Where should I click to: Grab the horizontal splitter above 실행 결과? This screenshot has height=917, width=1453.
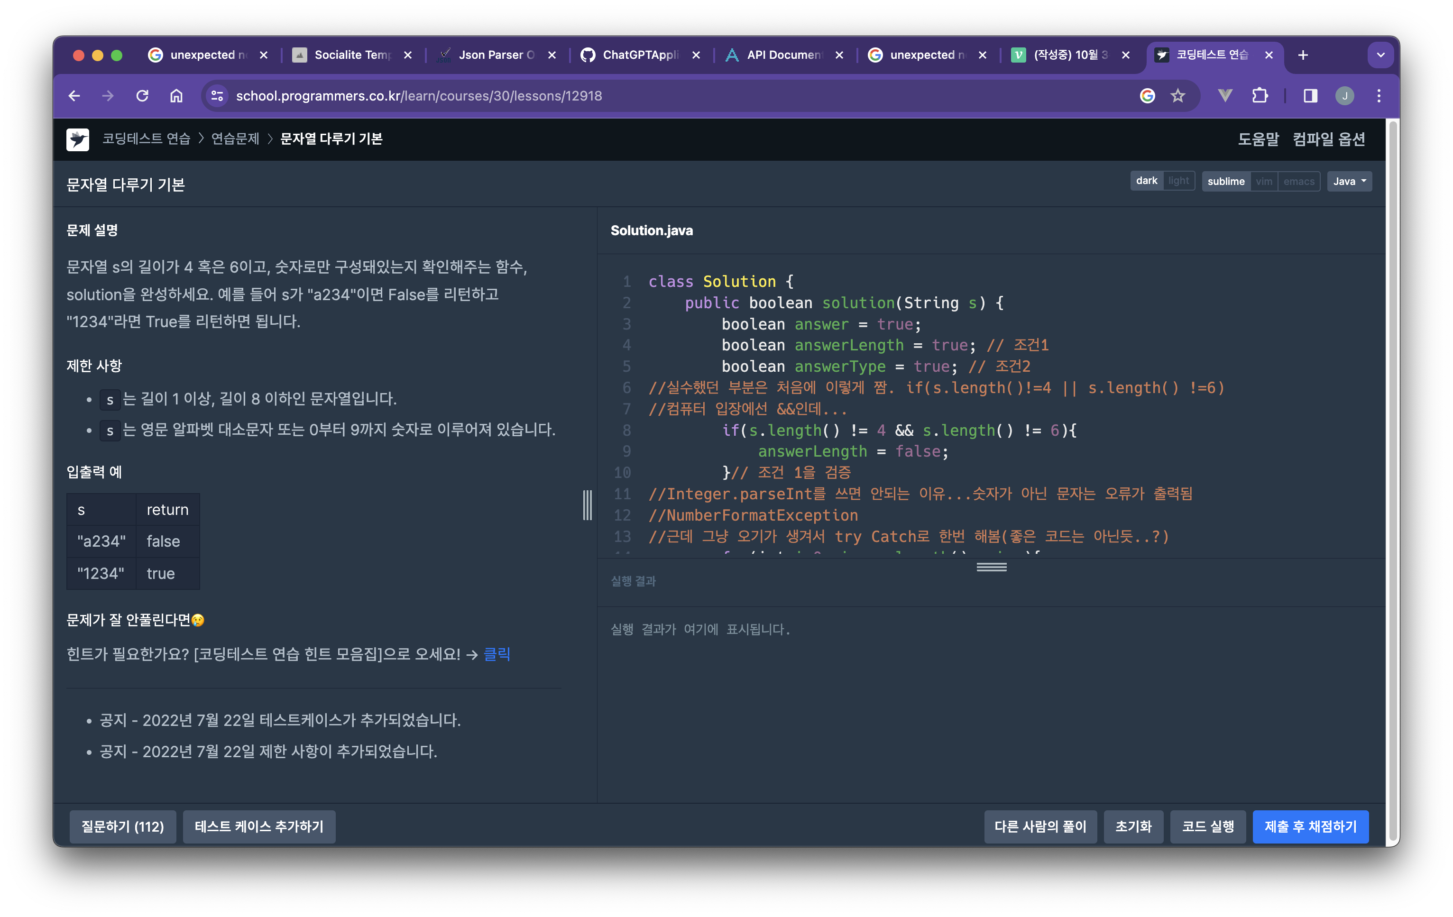992,567
